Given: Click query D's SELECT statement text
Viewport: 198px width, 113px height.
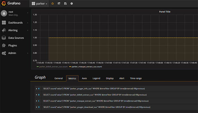Looking at the screenshot, I should click(97, 107).
